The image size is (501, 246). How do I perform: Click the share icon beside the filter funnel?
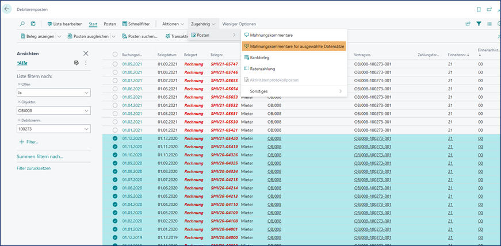tap(468, 24)
